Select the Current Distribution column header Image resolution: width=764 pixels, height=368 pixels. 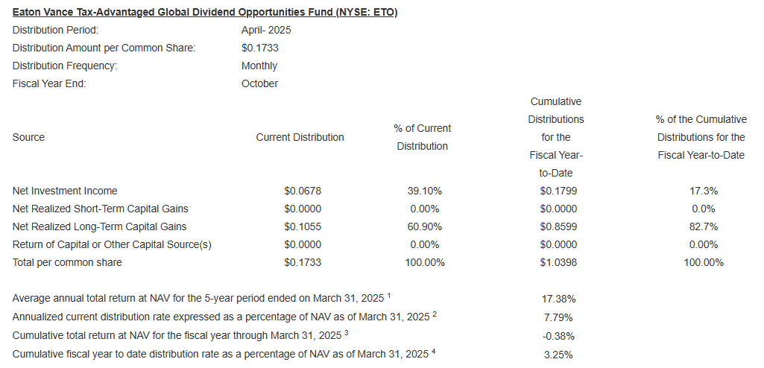point(300,137)
